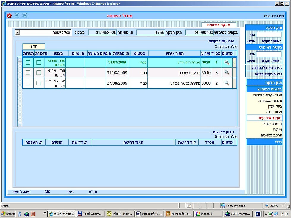Click the תאור דרישה column header
Image resolution: width=291 pixels, height=218 pixels.
[x=133, y=142]
